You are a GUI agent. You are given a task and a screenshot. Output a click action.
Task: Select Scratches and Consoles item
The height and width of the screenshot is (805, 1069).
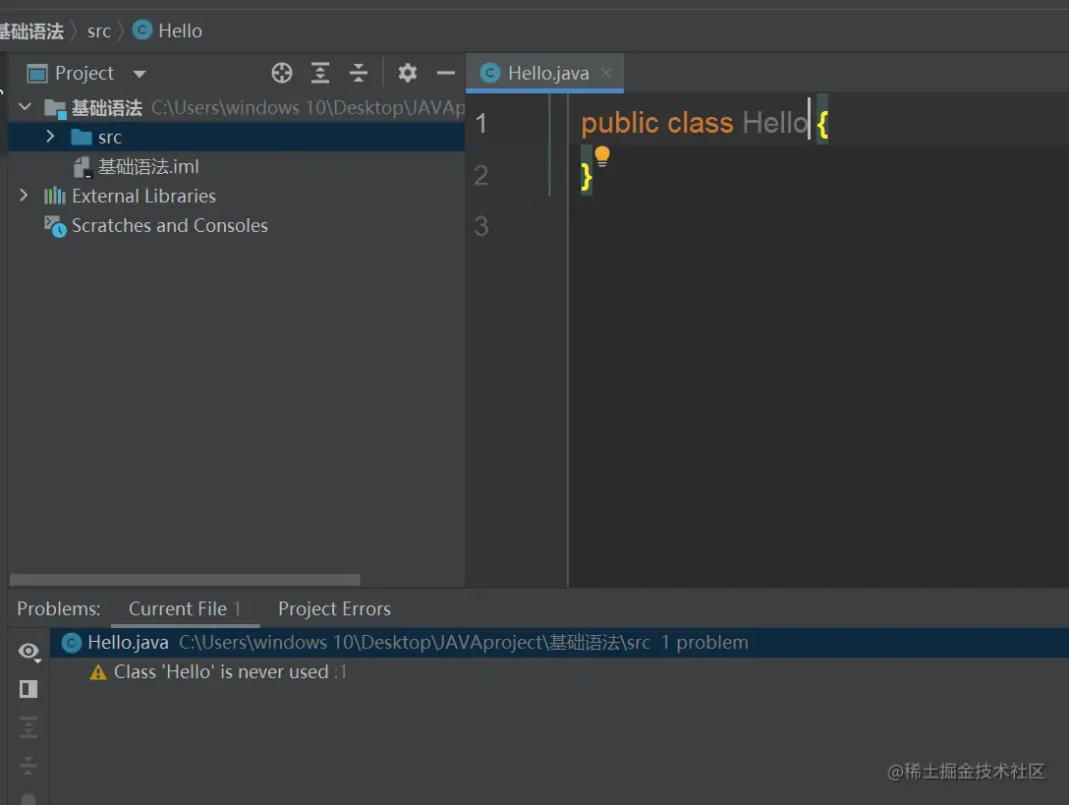[x=170, y=226]
